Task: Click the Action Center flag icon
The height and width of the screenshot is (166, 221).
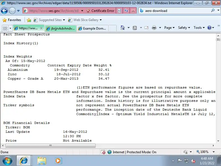Action: 179,161
